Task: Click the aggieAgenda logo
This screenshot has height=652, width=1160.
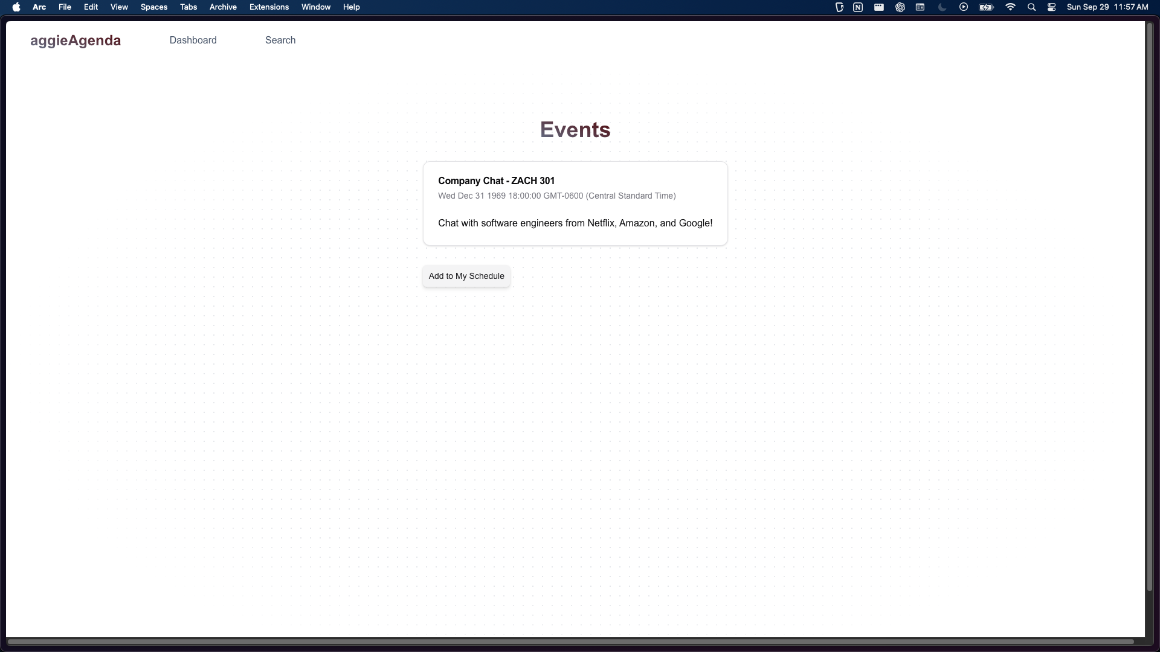Action: (x=76, y=40)
